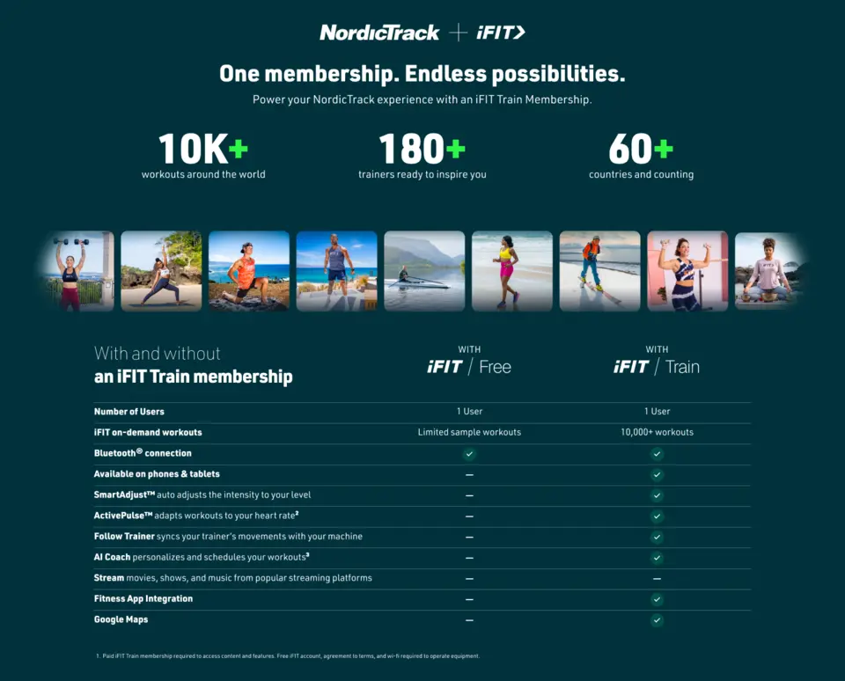Open the orange tank top stretching photo
The height and width of the screenshot is (681, 845).
point(249,271)
